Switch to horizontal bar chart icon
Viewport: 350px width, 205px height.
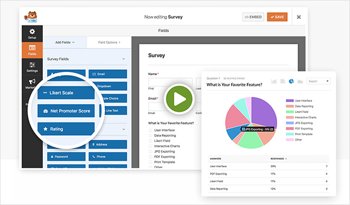click(x=283, y=81)
